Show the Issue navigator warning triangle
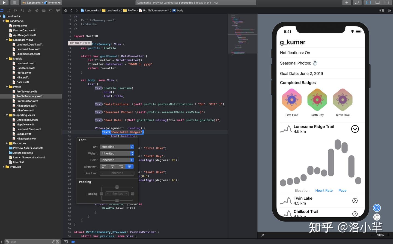 click(29, 10)
